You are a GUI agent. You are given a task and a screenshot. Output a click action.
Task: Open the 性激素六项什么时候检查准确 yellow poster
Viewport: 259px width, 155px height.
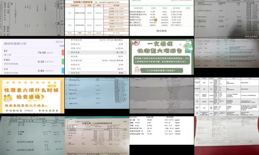[x=32, y=96]
